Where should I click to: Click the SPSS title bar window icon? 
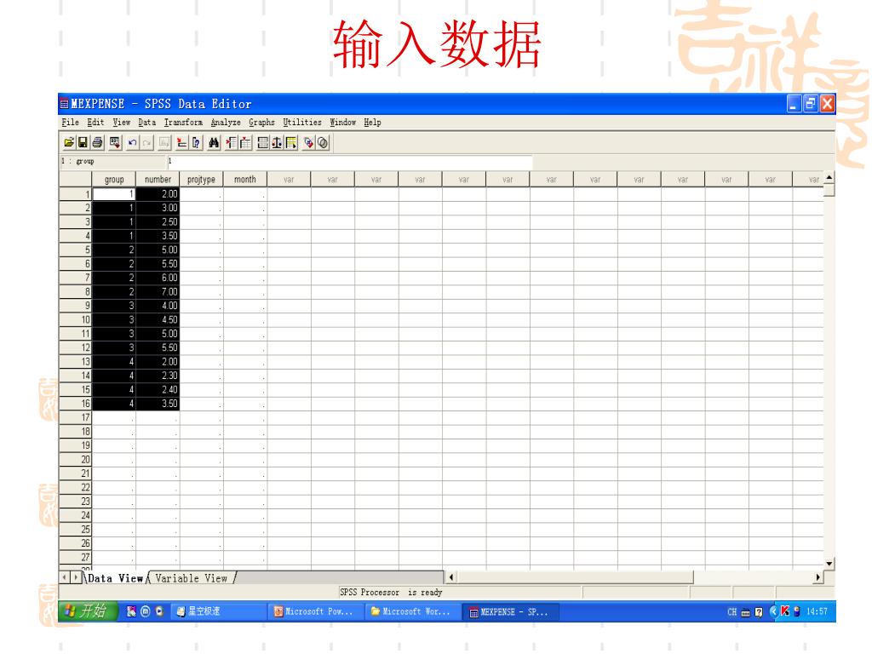point(65,103)
